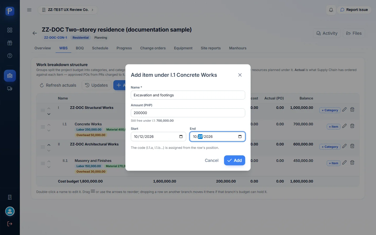The width and height of the screenshot is (376, 235).
Task: Click the Amount (PHP) input field
Action: pyautogui.click(x=188, y=113)
